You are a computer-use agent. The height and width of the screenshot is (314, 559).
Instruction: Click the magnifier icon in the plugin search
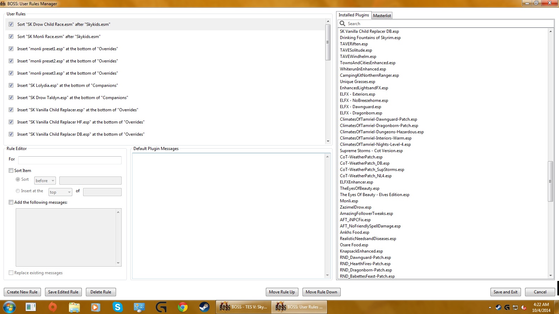click(x=342, y=23)
